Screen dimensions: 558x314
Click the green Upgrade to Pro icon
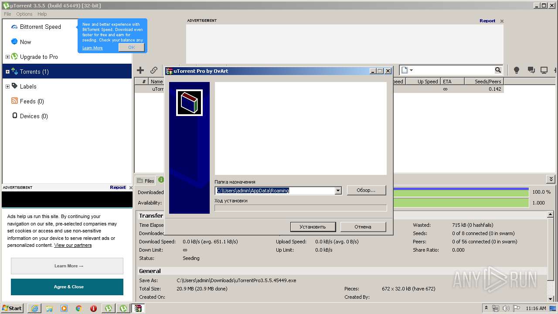coord(14,57)
